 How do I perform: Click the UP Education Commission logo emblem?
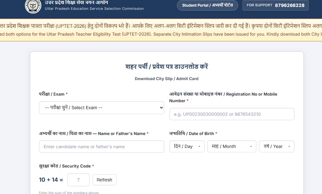pos(33,6)
